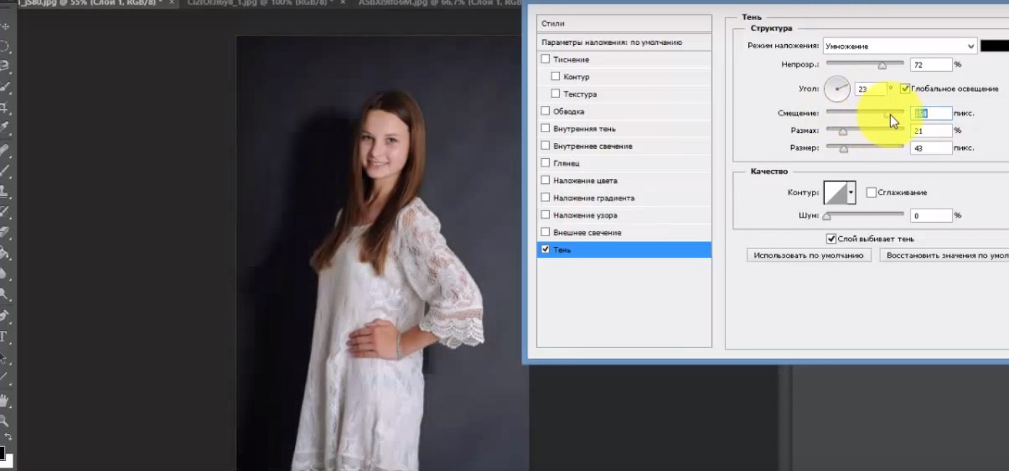Enable the Тиснение effect checkbox
1009x471 pixels.
546,60
